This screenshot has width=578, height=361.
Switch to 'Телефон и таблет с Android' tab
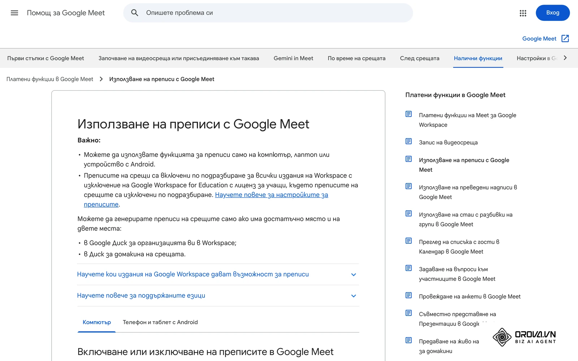coord(160,322)
